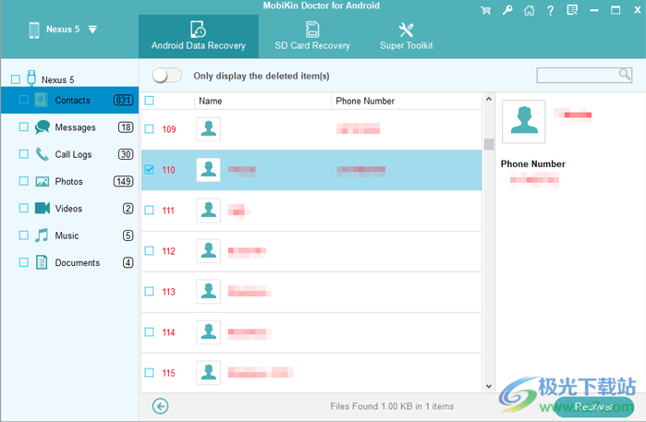Check the Videos category checkbox
This screenshot has width=646, height=422.
[24, 209]
